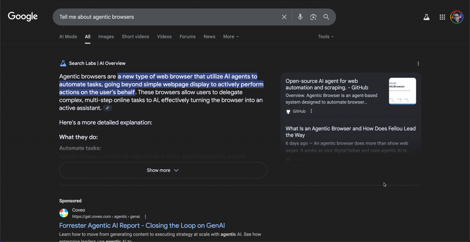Expand the Tools dropdown
Screen dimensions: 470x242
click(326, 37)
